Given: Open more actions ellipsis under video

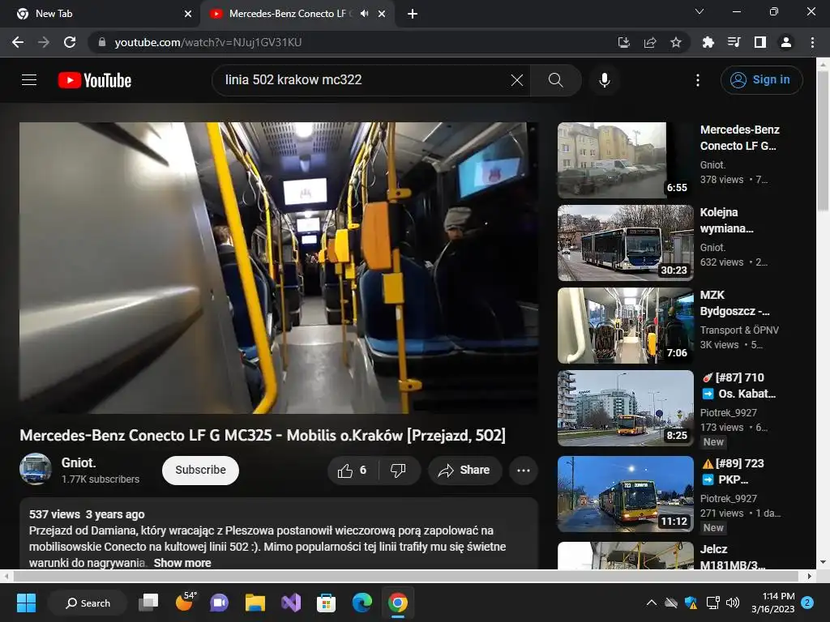Looking at the screenshot, I should [x=523, y=471].
